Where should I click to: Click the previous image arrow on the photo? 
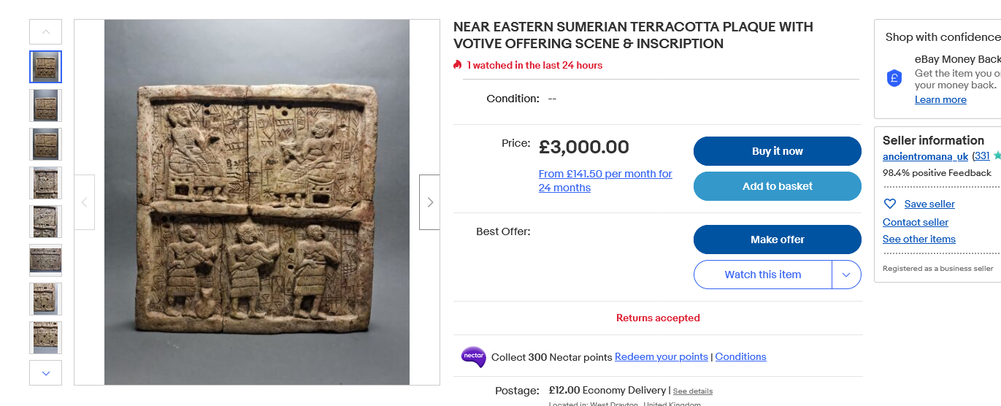click(84, 202)
